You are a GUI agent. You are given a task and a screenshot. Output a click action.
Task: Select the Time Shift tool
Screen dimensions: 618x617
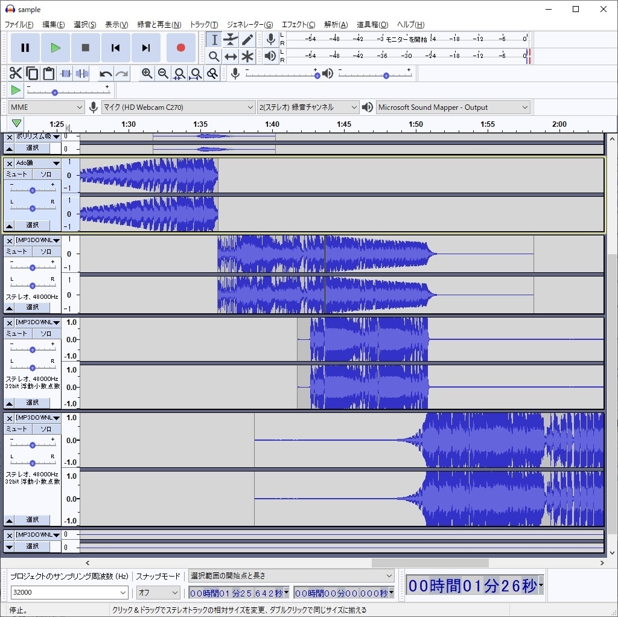[x=231, y=56]
